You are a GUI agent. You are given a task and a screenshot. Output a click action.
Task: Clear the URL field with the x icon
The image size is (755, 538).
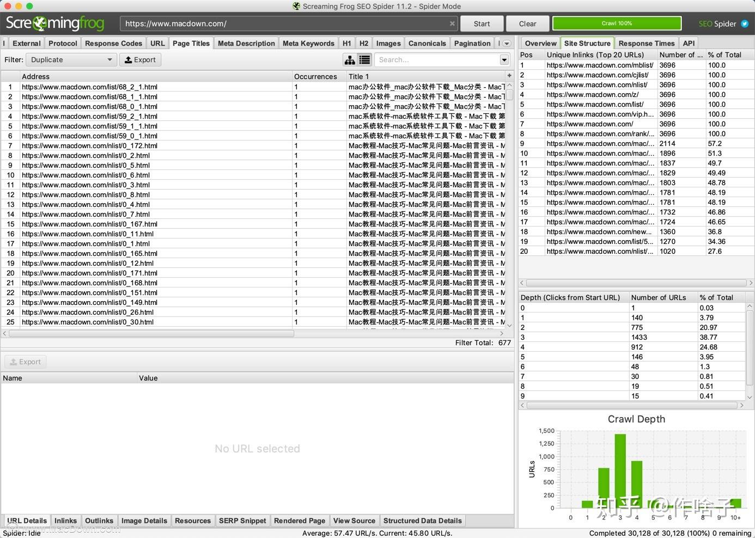click(x=452, y=23)
